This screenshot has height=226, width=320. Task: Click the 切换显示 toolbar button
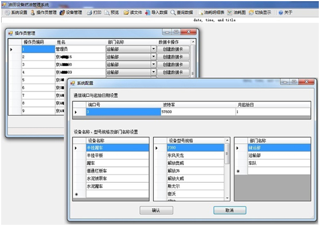(260, 13)
